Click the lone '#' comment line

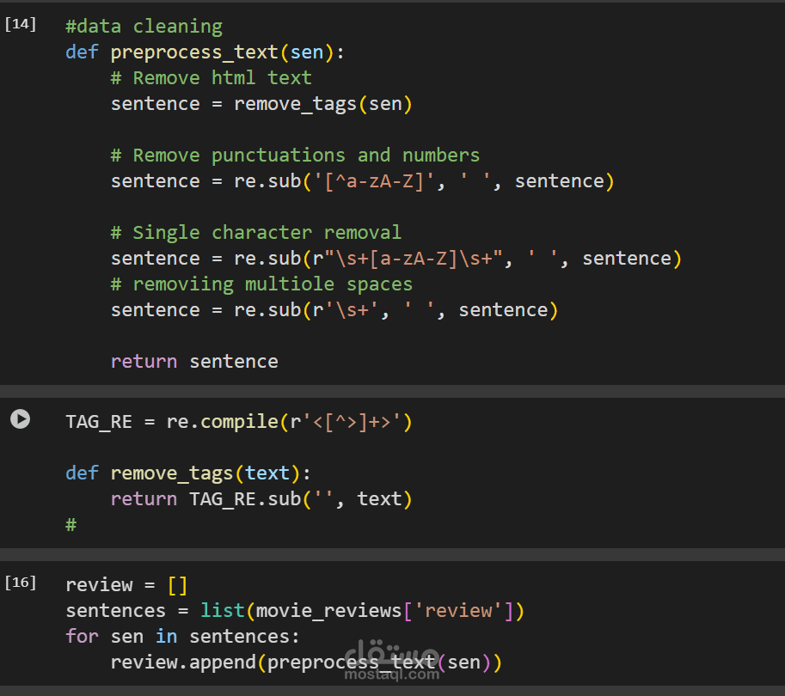click(71, 525)
